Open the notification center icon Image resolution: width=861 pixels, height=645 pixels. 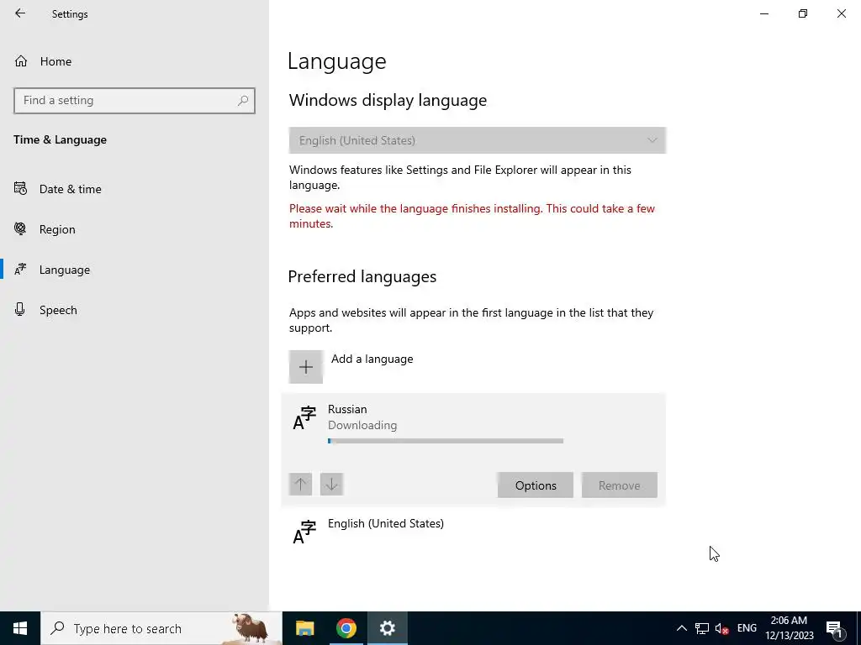(x=835, y=628)
